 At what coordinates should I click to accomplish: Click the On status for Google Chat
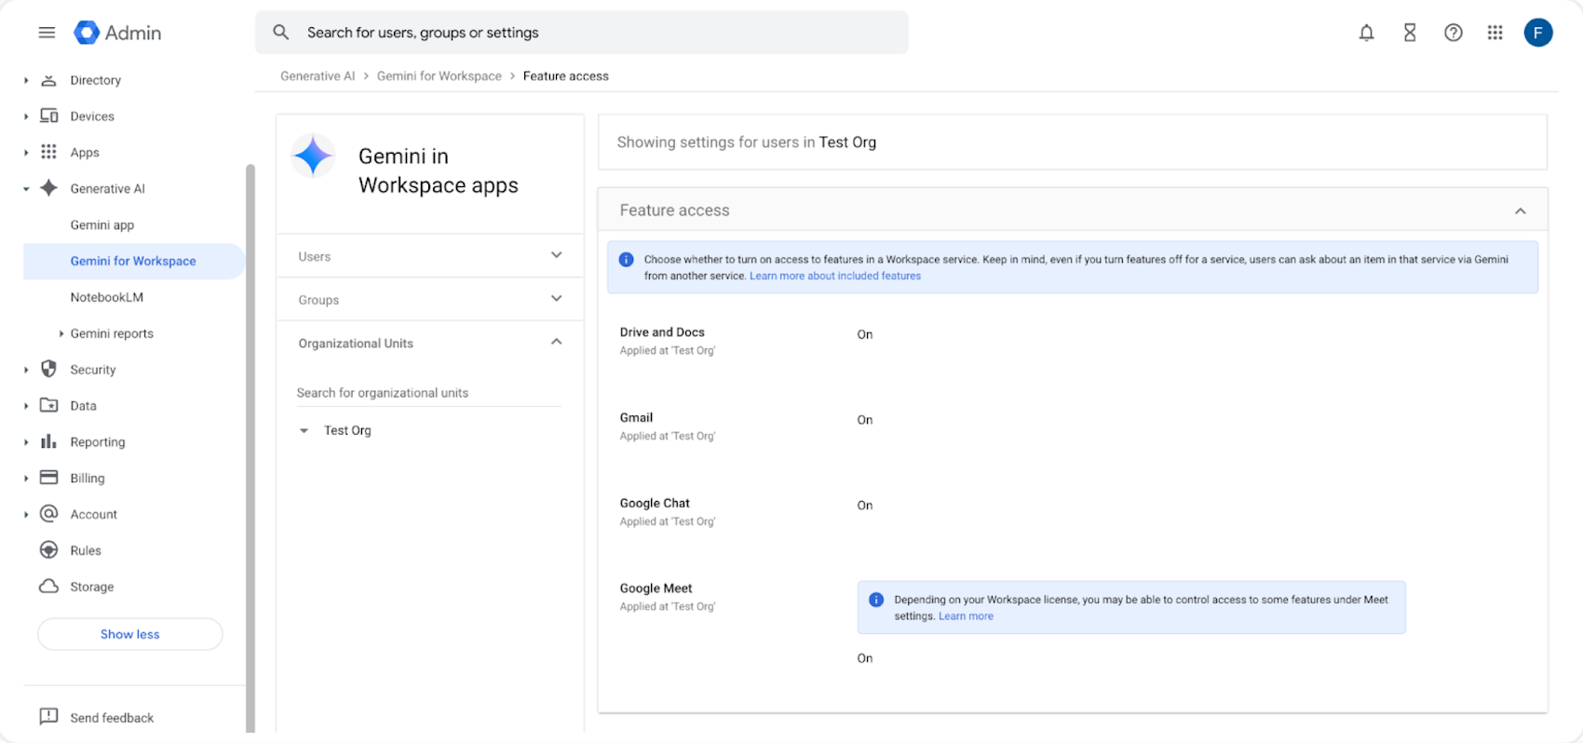pos(865,506)
